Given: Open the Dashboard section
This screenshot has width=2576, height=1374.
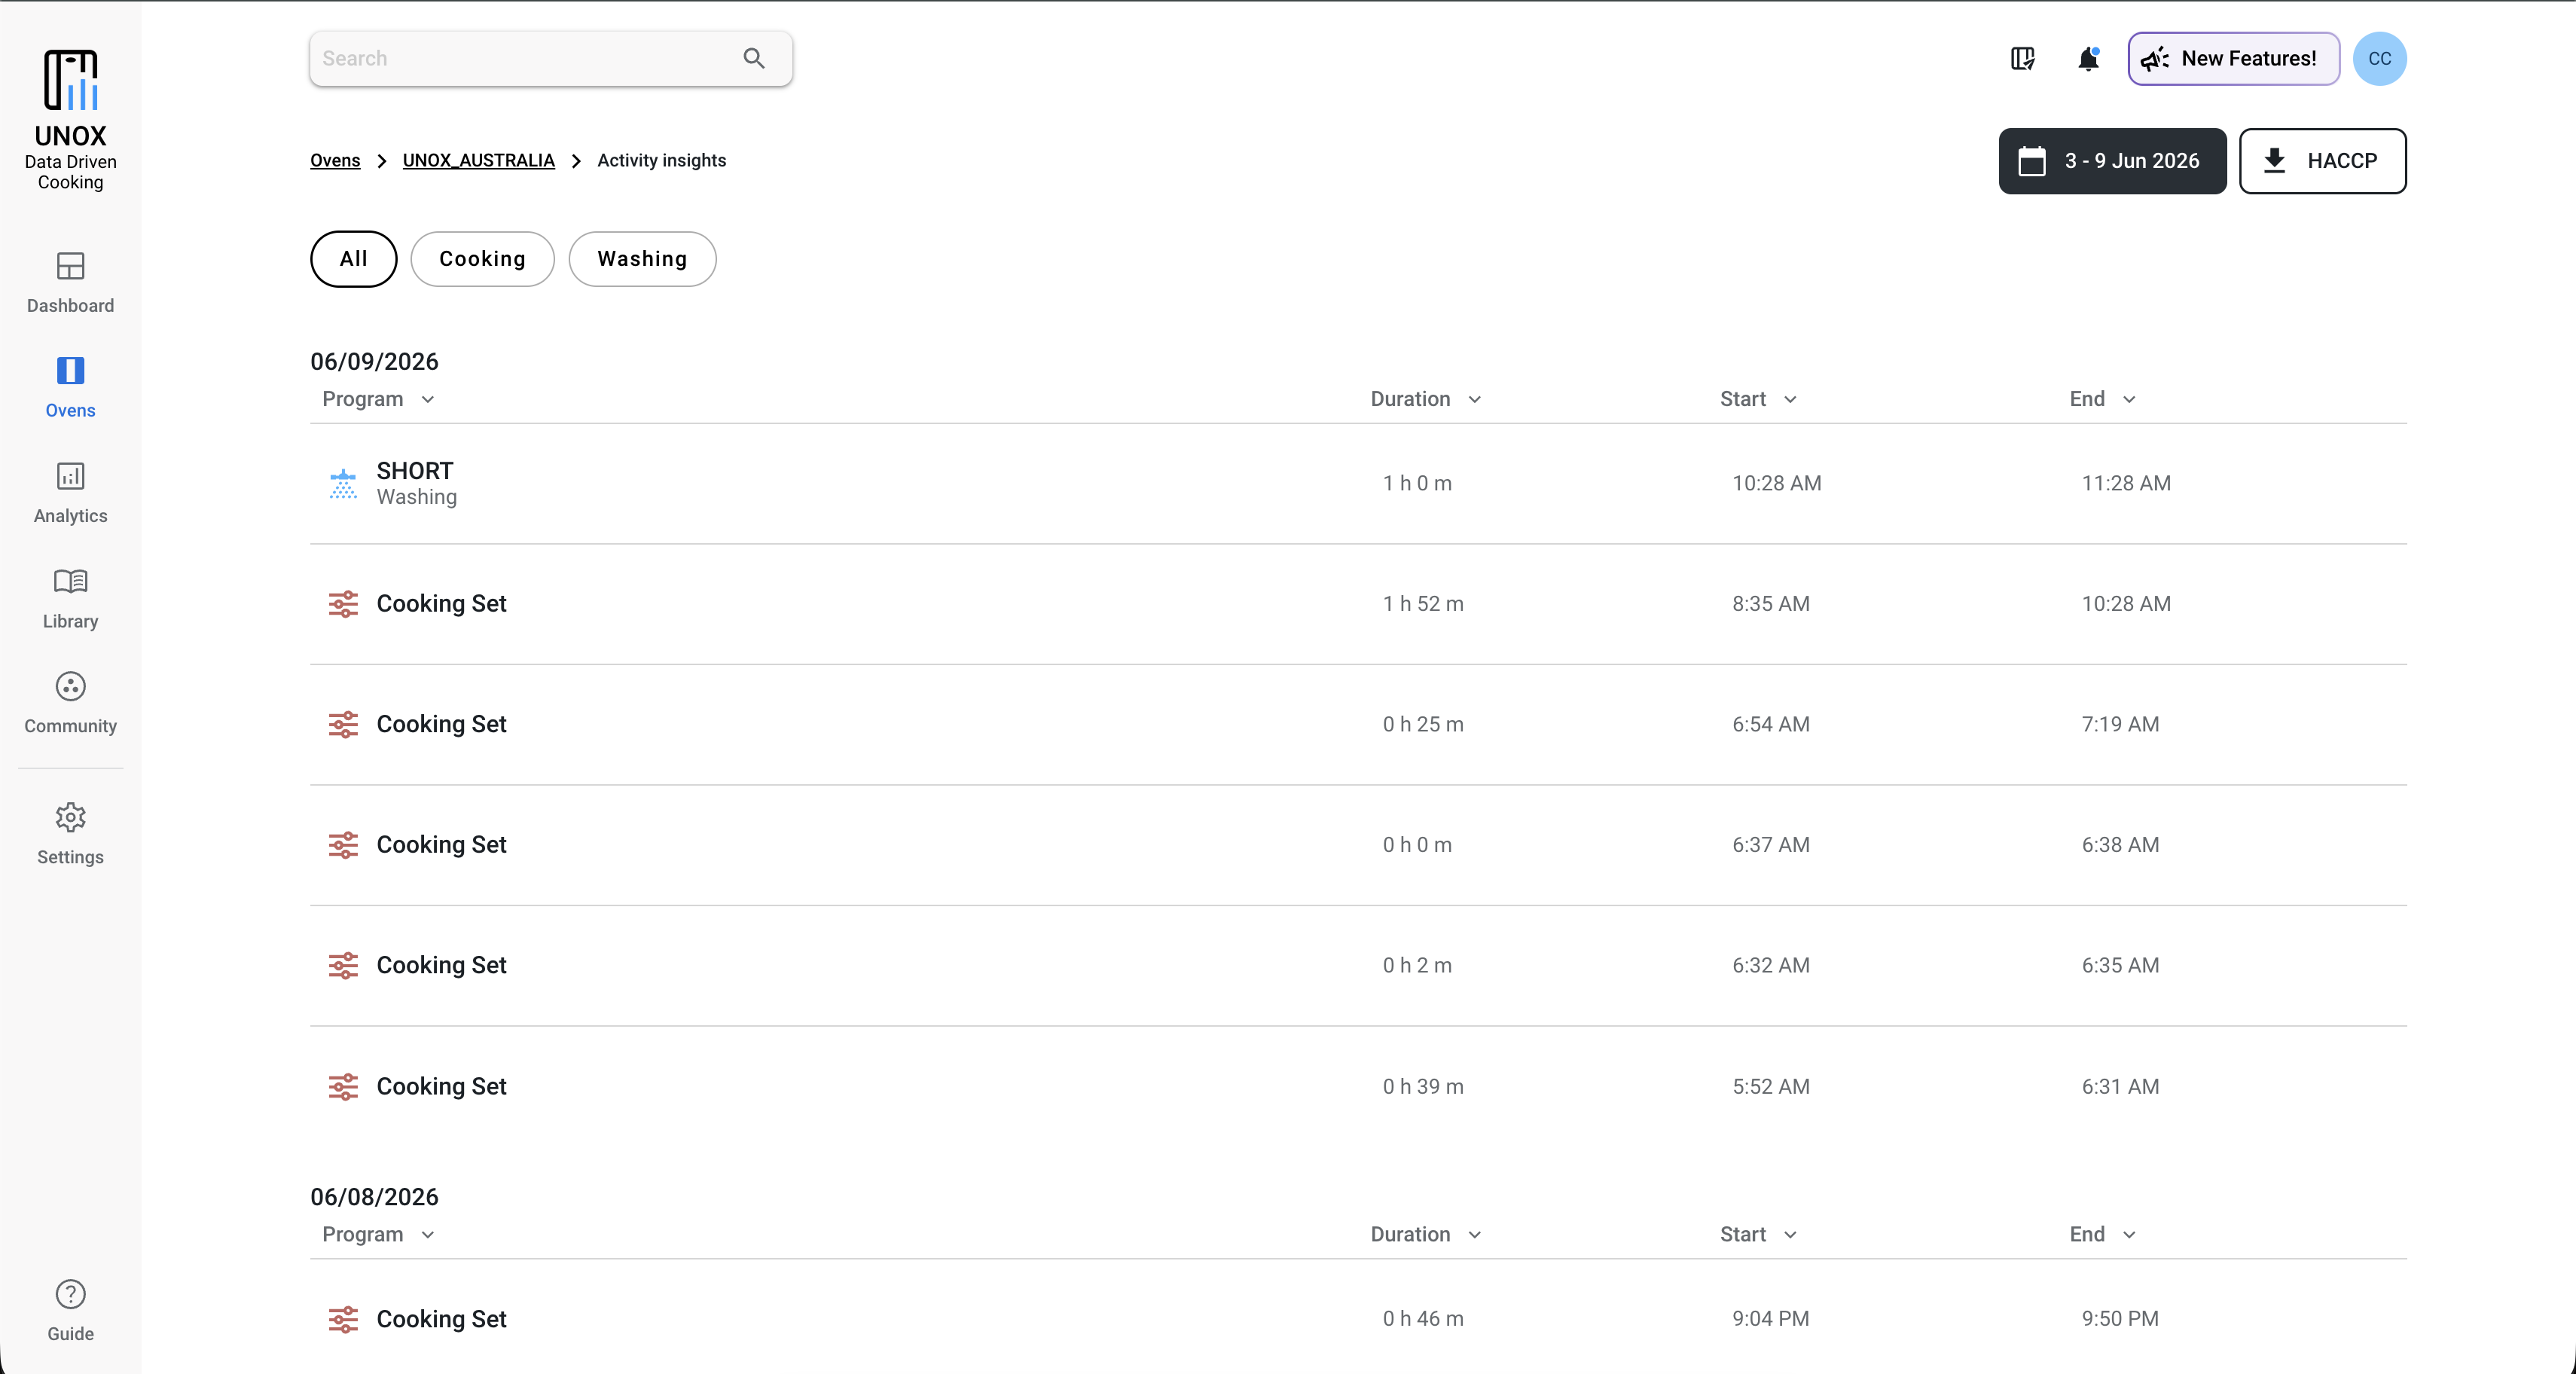Looking at the screenshot, I should tap(70, 283).
